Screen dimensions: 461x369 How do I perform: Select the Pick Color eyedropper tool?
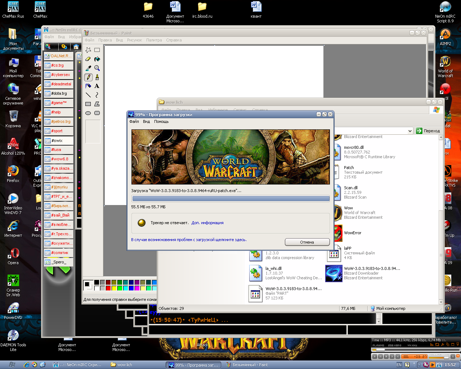pyautogui.click(x=88, y=68)
